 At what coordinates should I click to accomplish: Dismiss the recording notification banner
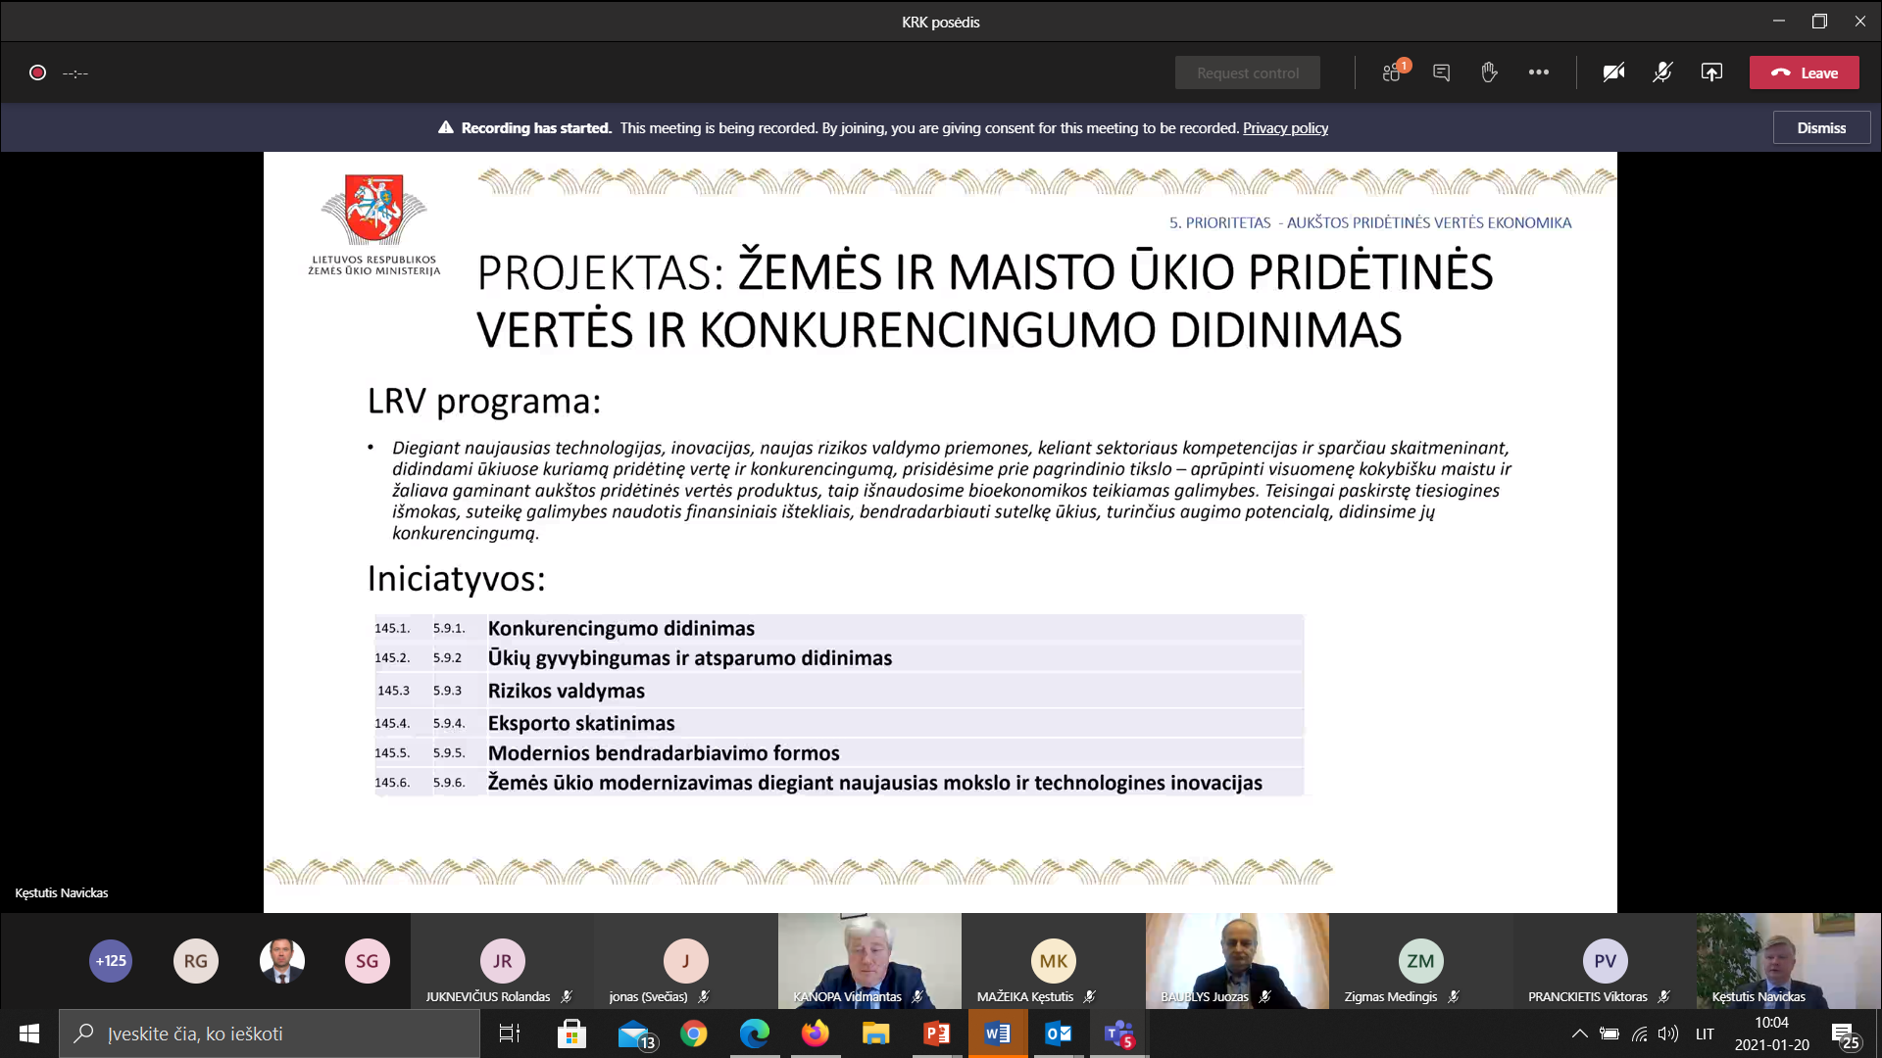click(1821, 128)
